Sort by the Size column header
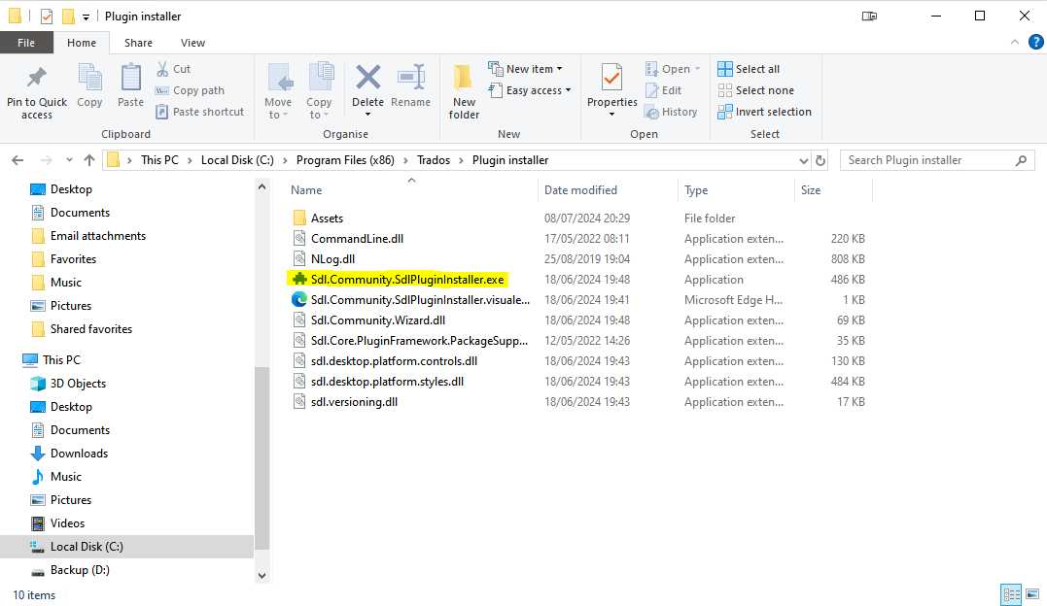The height and width of the screenshot is (606, 1047). click(811, 190)
